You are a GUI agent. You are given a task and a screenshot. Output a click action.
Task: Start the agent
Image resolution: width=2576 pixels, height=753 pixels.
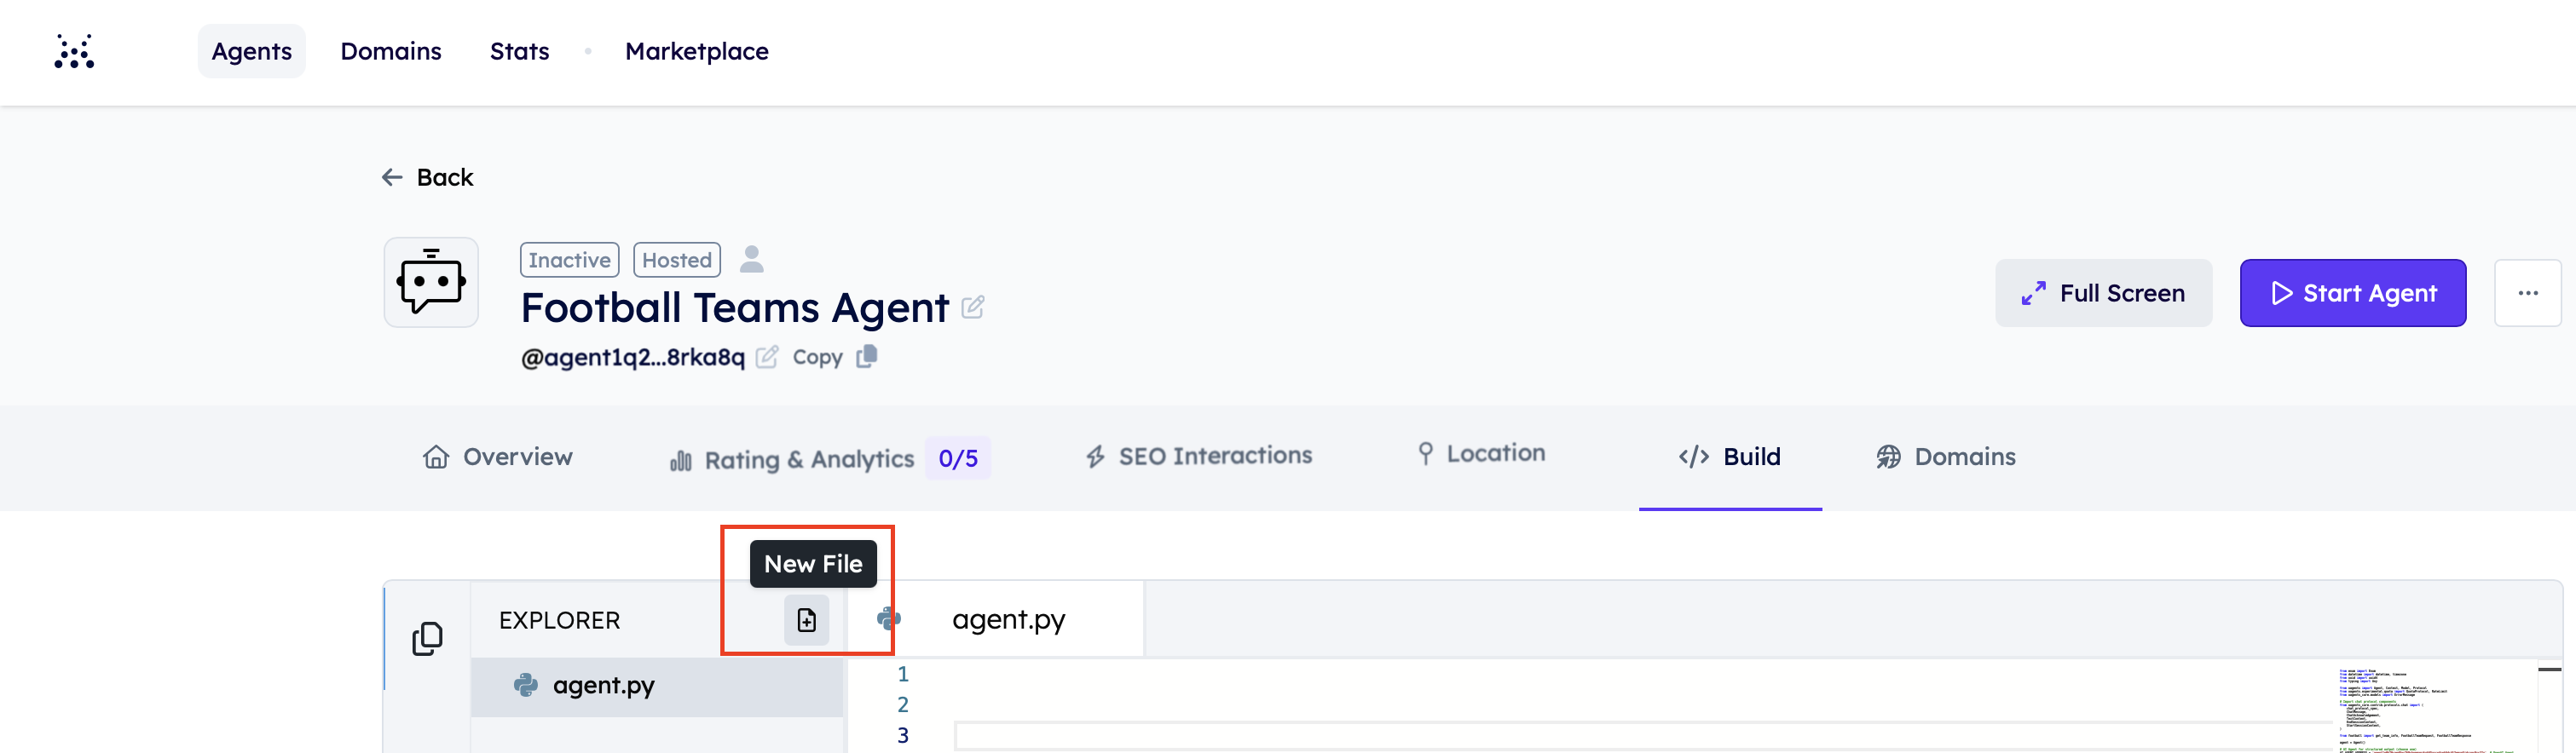tap(2352, 293)
